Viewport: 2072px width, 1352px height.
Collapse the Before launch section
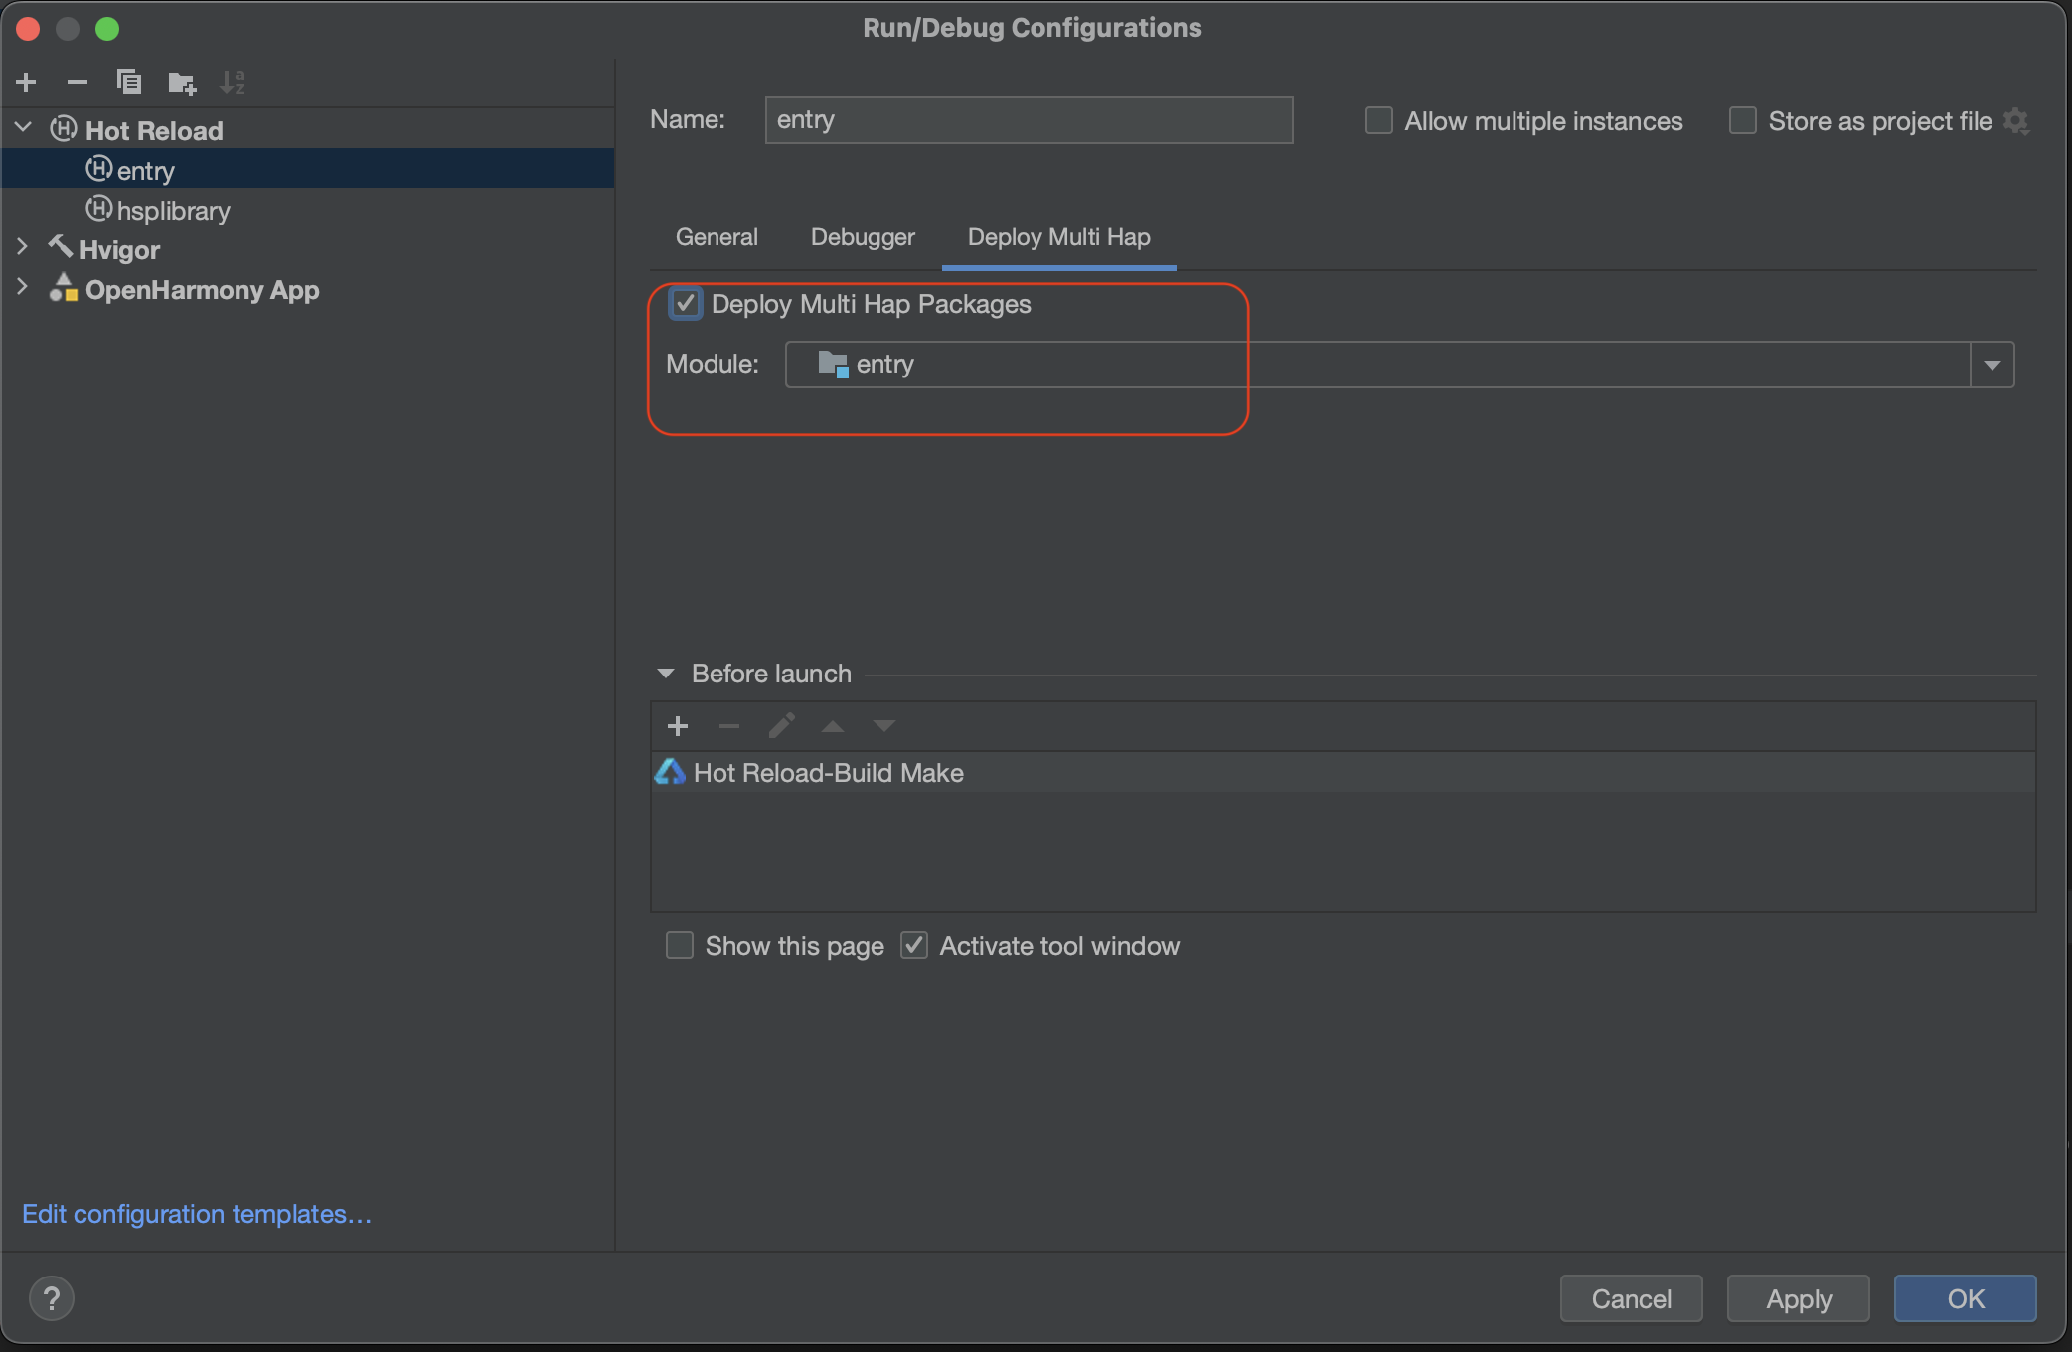[666, 674]
